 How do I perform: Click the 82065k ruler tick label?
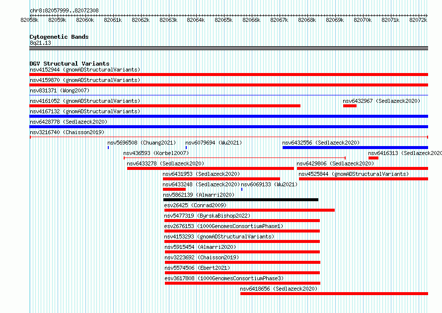(223, 20)
